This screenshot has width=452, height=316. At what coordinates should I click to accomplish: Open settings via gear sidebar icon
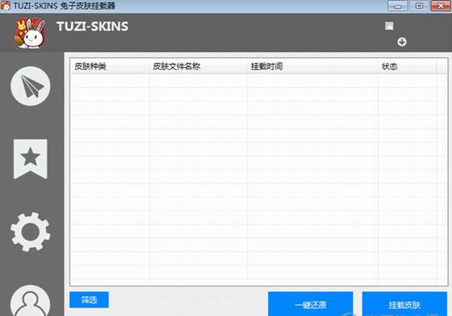30,232
